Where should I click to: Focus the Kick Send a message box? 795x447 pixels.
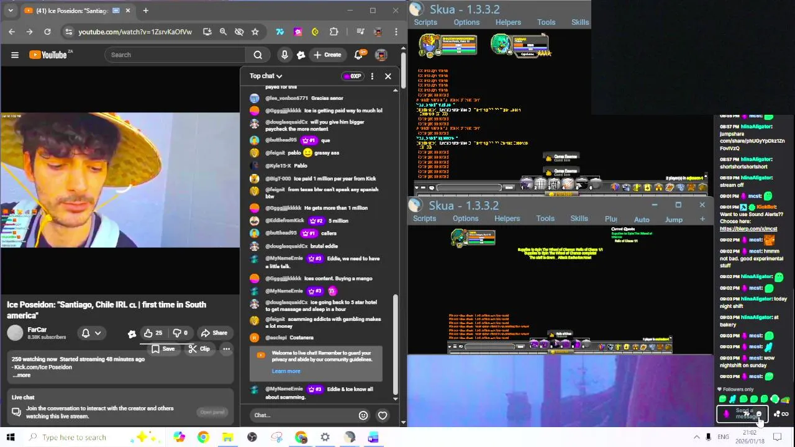tap(742, 413)
